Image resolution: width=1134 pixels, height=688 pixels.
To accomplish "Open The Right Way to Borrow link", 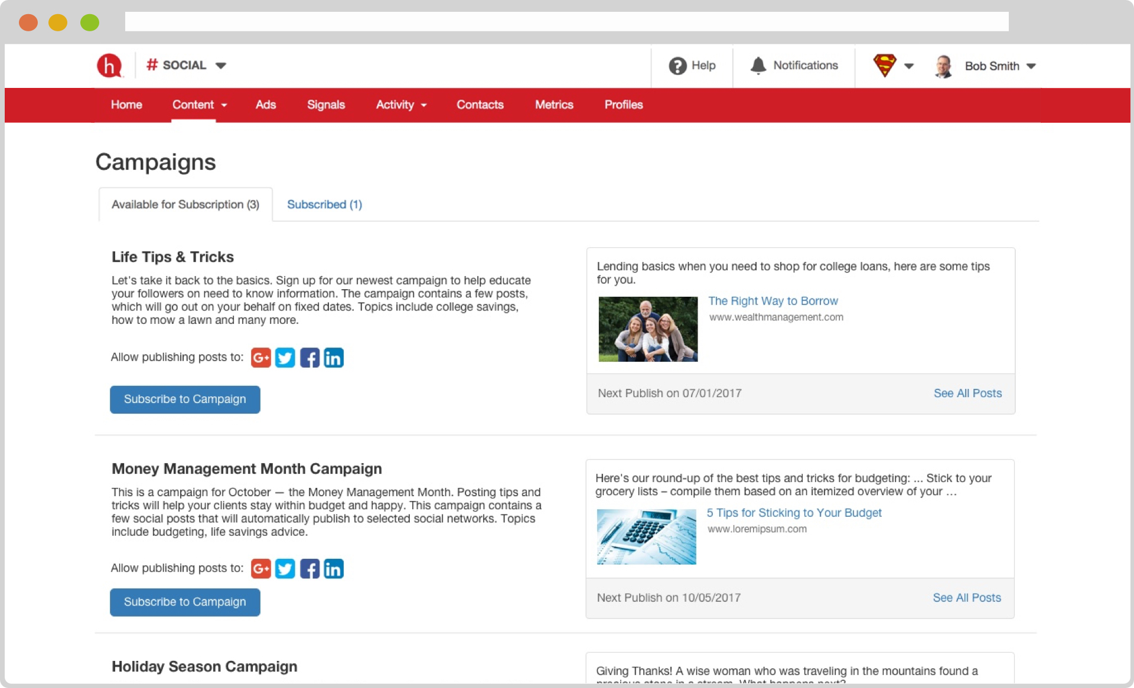I will (773, 301).
